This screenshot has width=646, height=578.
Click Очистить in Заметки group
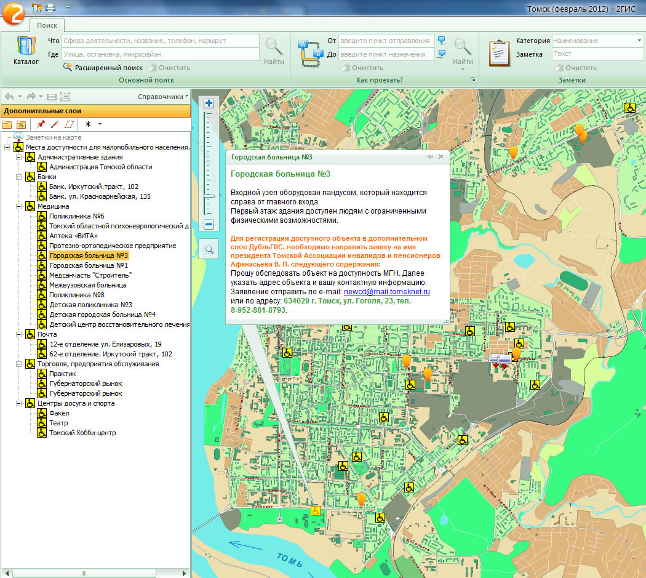click(576, 68)
